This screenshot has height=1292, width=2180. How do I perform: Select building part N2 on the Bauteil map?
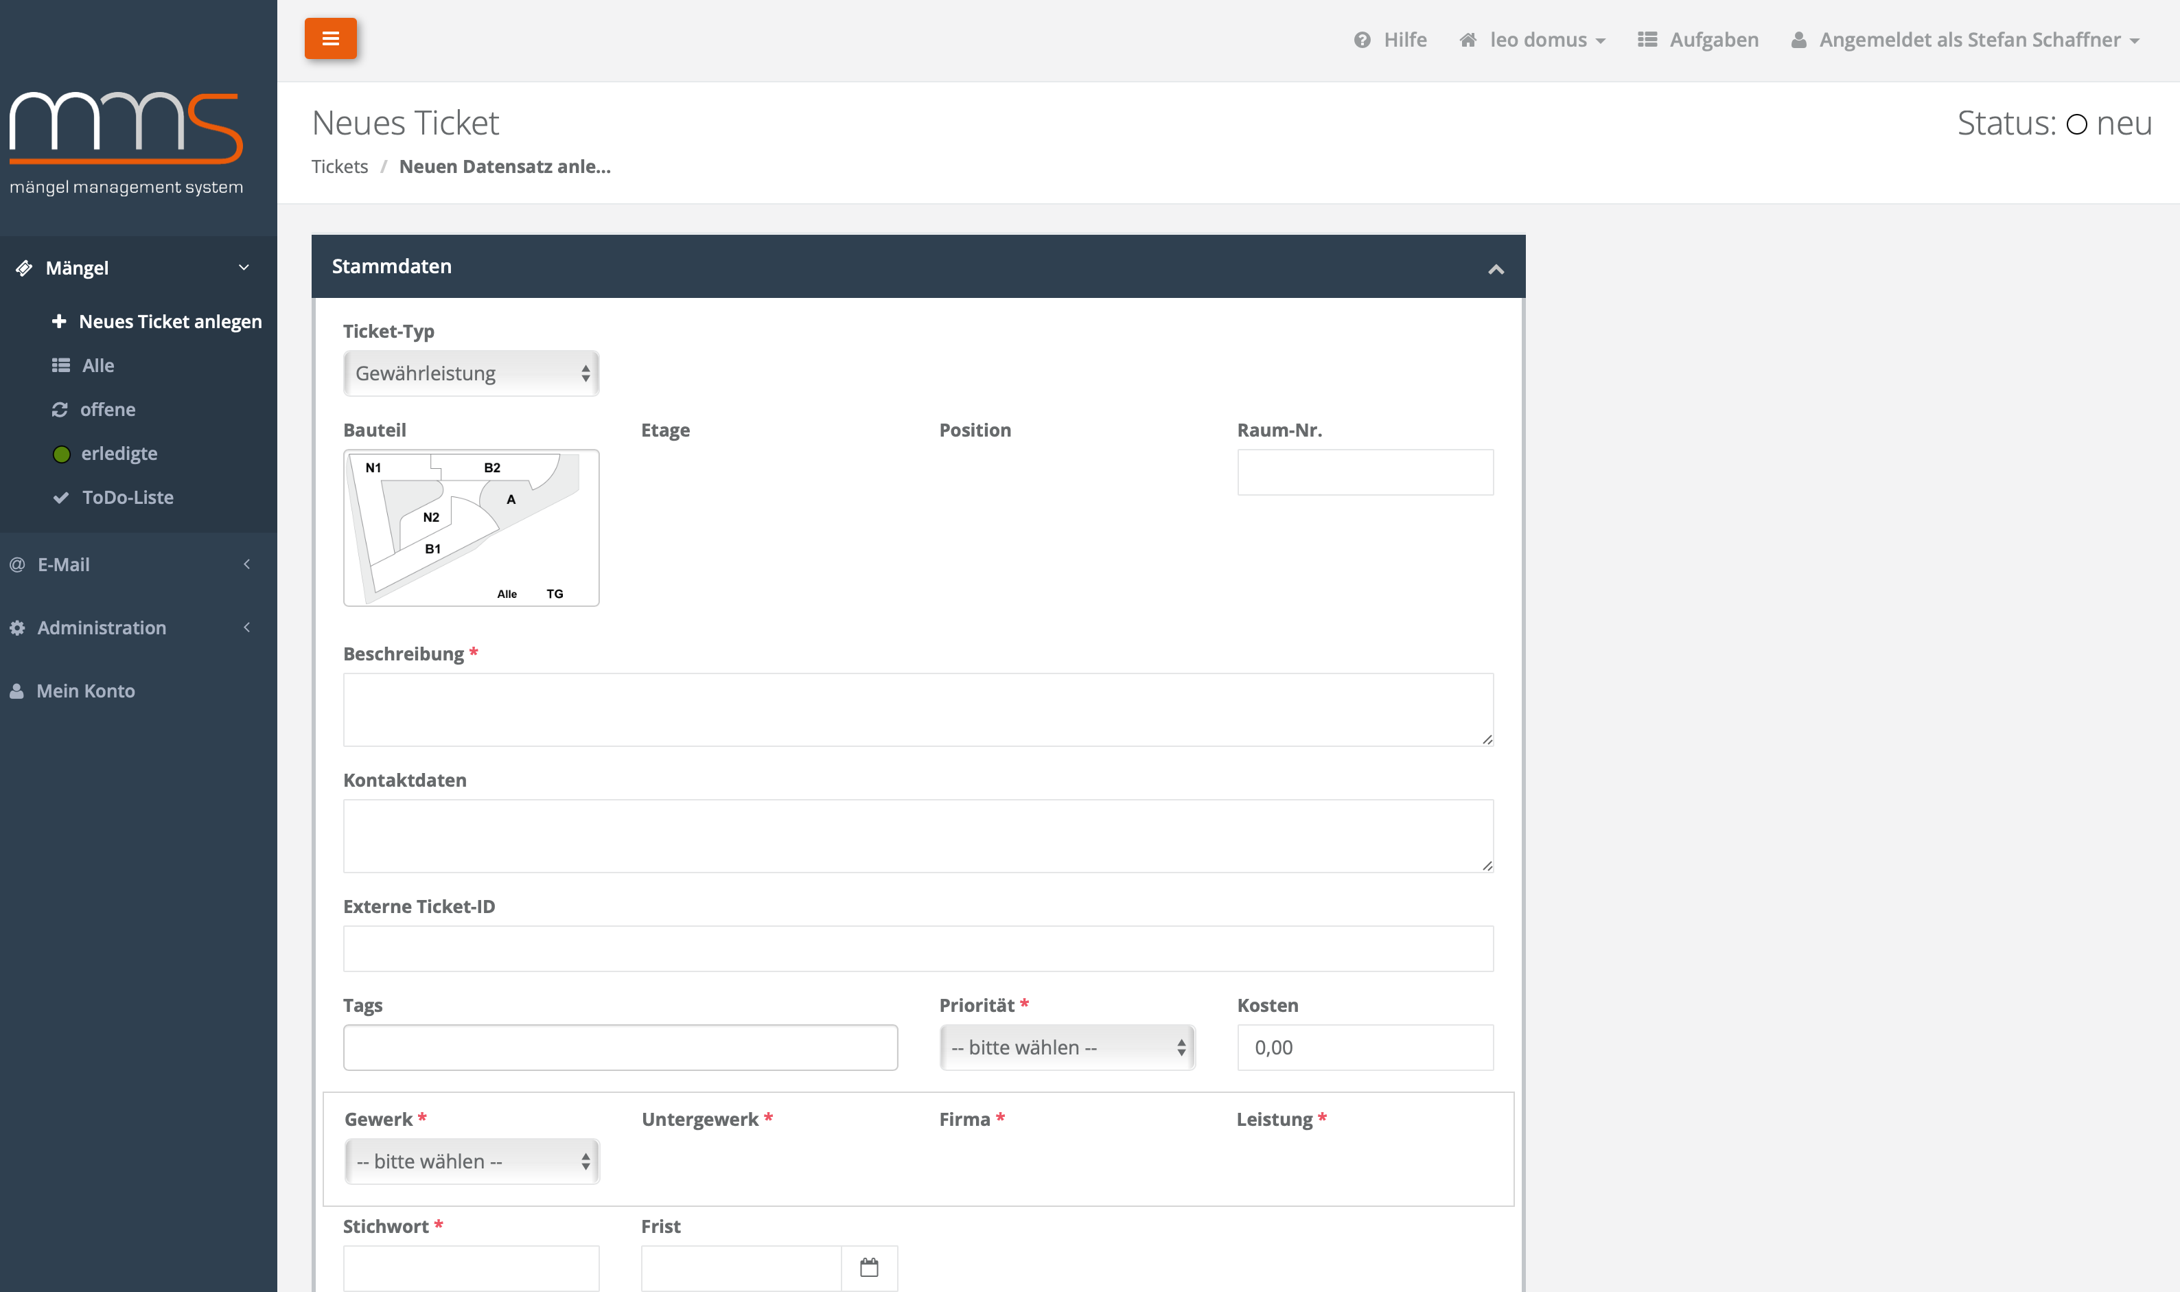[x=431, y=517]
